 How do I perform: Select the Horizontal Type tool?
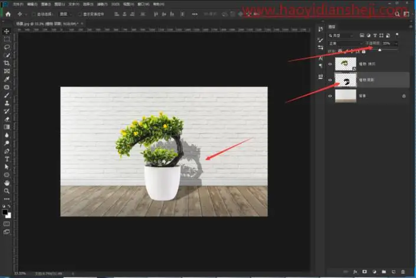click(6, 159)
